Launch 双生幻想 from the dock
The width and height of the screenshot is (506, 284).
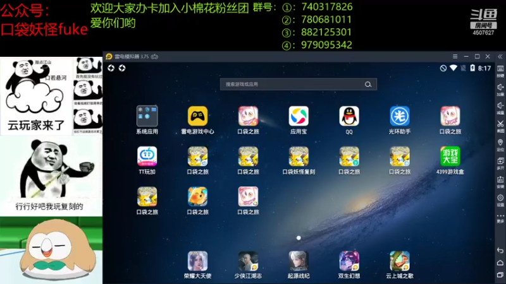(349, 261)
